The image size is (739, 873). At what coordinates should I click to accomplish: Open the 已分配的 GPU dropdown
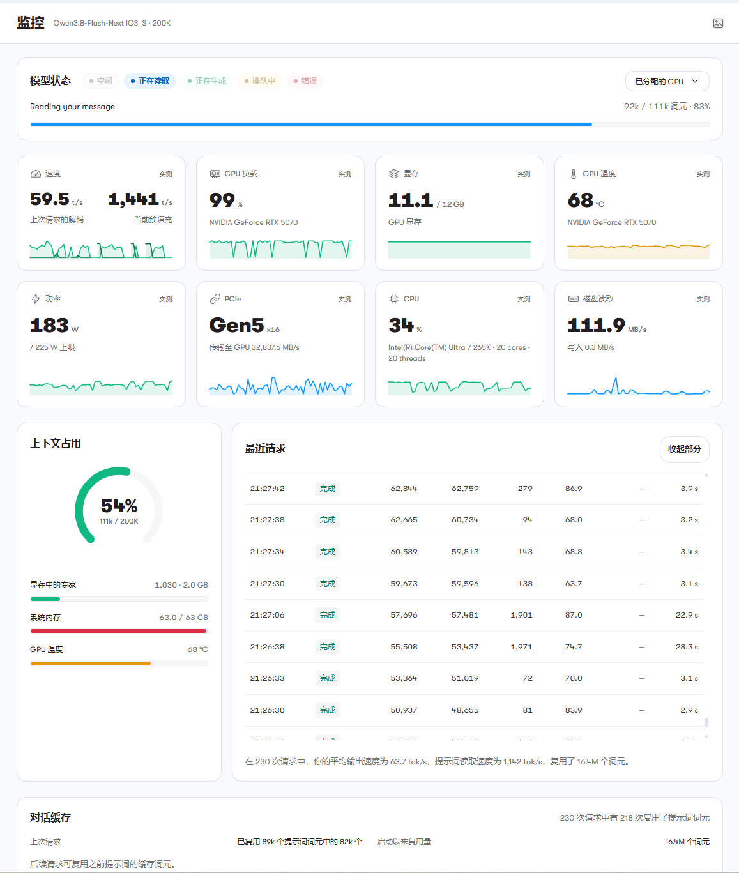(x=667, y=81)
